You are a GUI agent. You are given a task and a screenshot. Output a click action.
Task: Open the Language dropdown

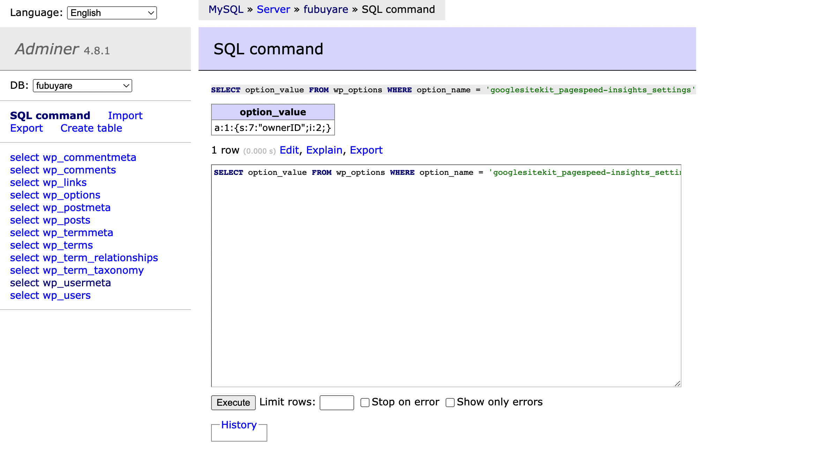pos(112,13)
